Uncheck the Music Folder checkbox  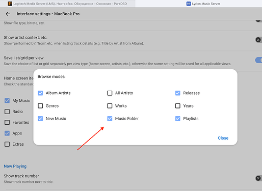tap(110, 119)
